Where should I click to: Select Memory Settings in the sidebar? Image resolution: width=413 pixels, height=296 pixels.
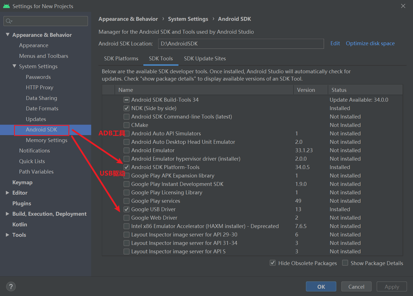46,140
